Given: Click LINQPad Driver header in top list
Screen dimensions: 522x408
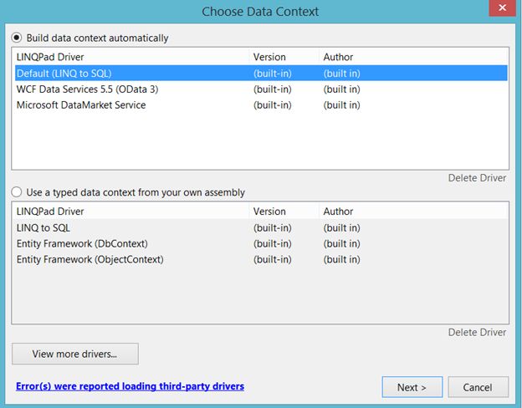Looking at the screenshot, I should 50,58.
